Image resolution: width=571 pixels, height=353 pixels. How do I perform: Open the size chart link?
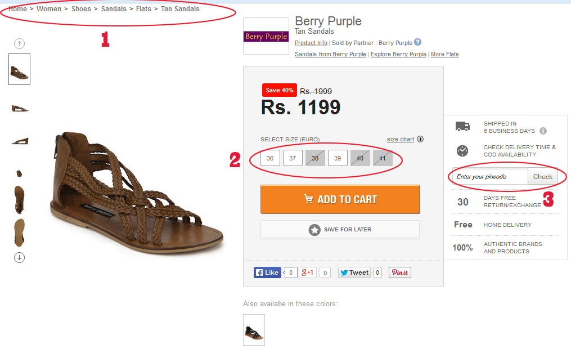pyautogui.click(x=400, y=140)
